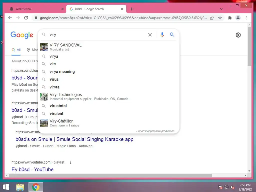Open the Action Center flag icon
This screenshot has width=256, height=192.
click(x=220, y=187)
